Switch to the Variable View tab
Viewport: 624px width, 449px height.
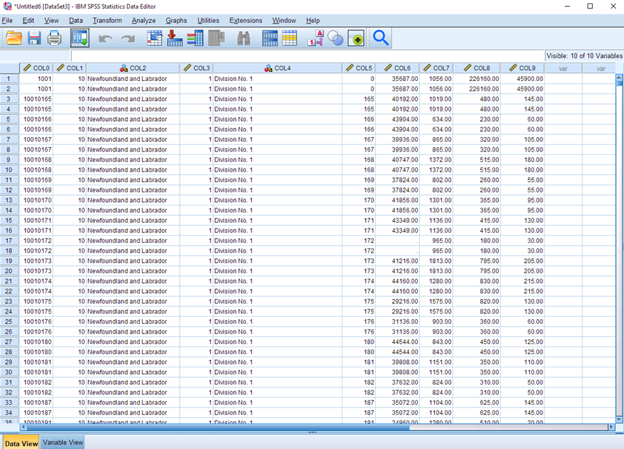[x=62, y=441]
